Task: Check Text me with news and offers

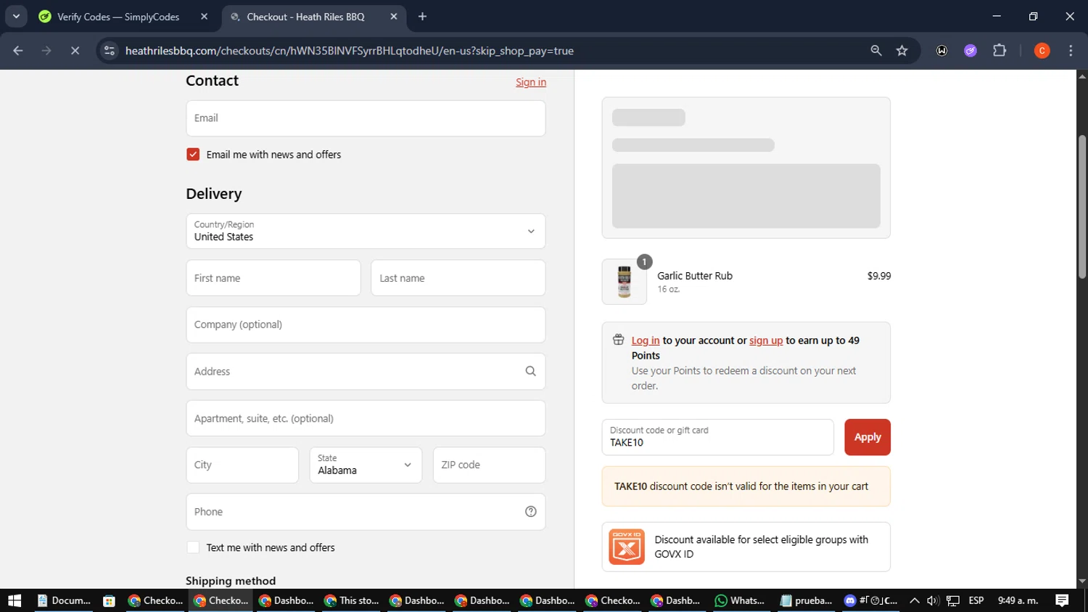Action: pyautogui.click(x=193, y=547)
